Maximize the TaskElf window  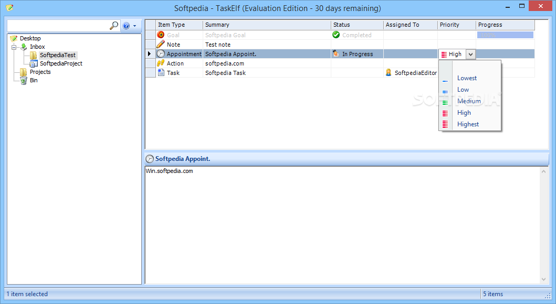pyautogui.click(x=522, y=6)
